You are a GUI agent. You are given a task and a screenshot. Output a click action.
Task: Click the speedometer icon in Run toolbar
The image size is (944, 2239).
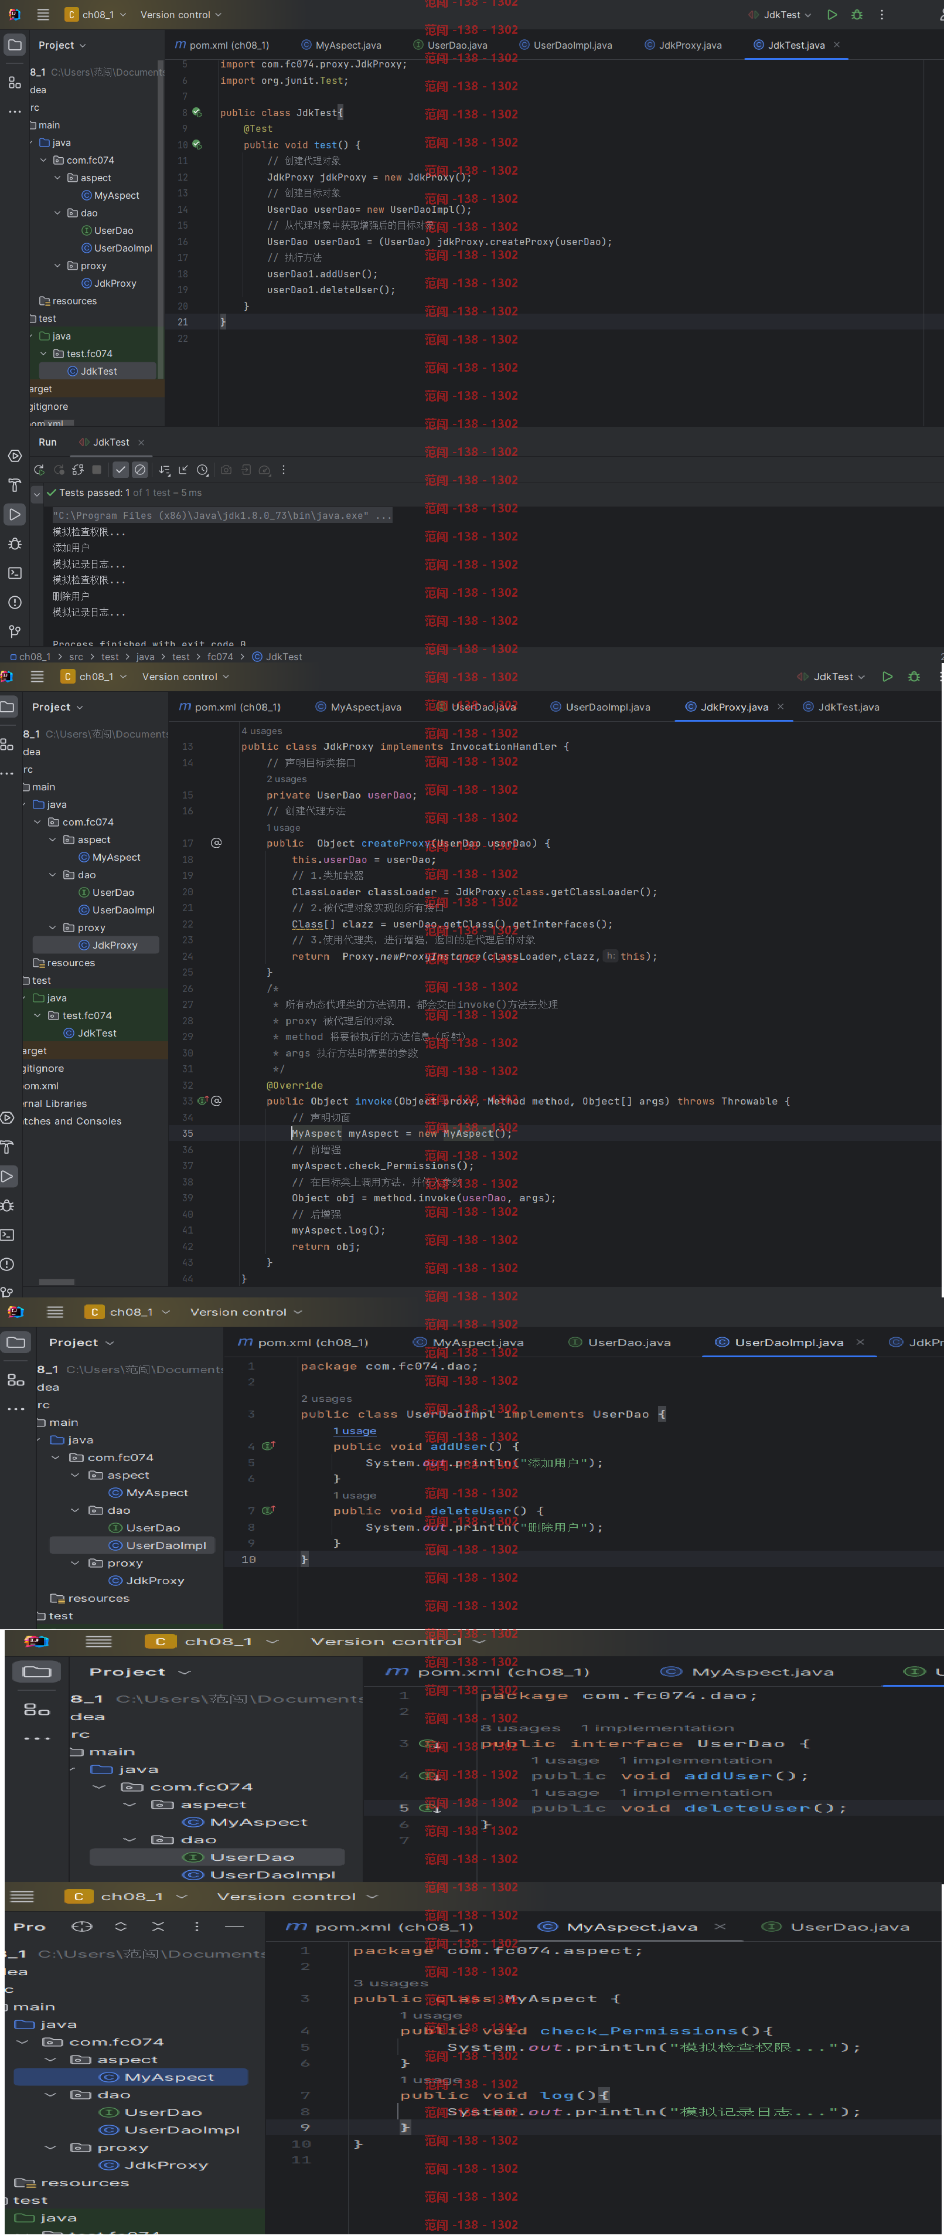tap(265, 470)
